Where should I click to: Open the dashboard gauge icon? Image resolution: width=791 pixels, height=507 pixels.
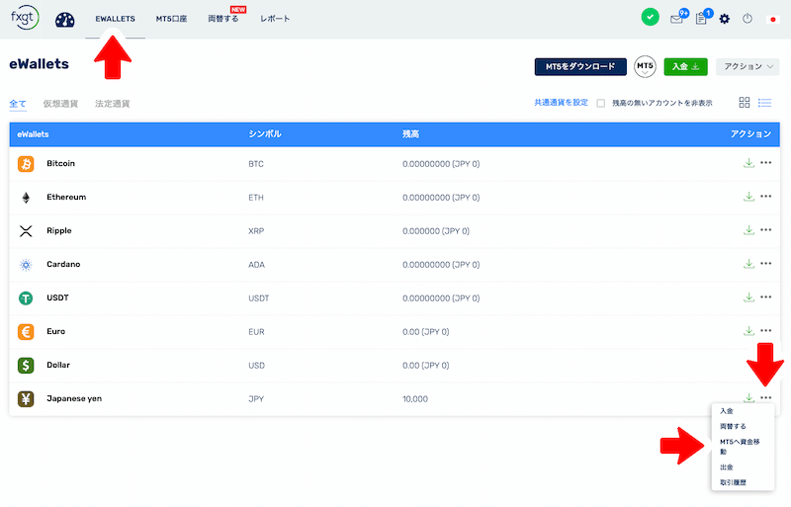(64, 19)
